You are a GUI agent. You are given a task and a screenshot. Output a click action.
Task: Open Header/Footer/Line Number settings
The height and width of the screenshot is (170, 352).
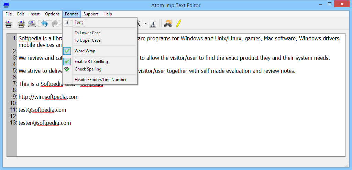100,79
